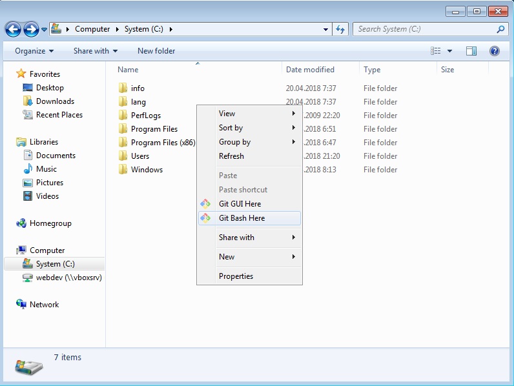Open the Group by submenu
The image size is (514, 386).
point(249,142)
